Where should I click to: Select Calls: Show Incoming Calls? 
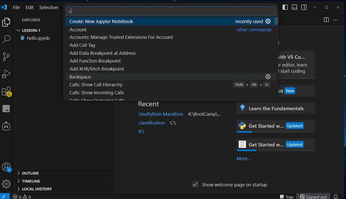[171, 93]
